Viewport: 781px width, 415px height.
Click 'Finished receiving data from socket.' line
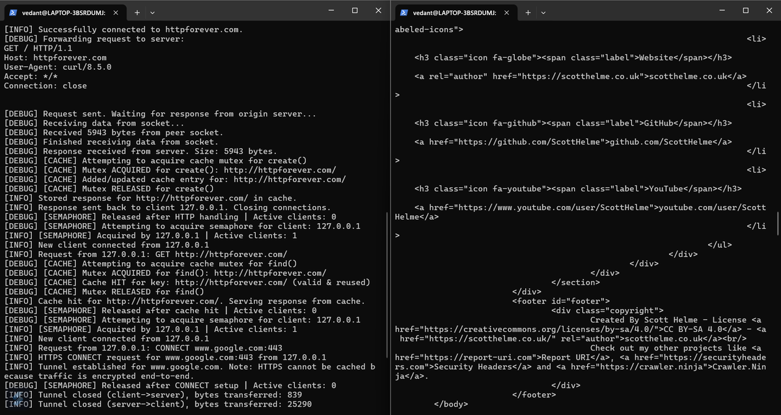(111, 142)
